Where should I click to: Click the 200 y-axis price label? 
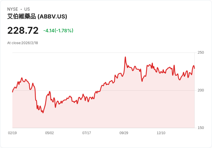pyautogui.click(x=201, y=90)
